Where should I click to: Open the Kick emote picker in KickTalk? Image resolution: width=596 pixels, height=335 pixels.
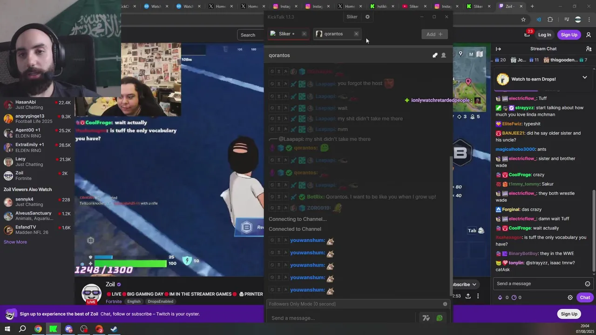[x=439, y=318]
